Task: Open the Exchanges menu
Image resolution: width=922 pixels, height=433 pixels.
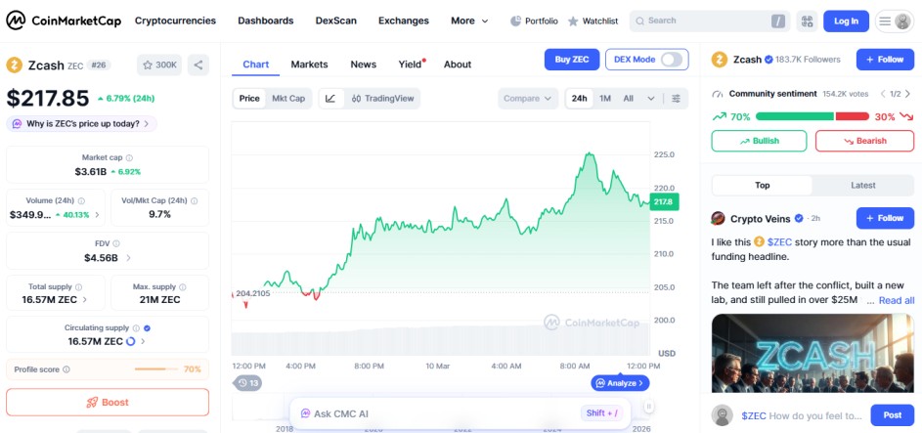Action: [x=404, y=21]
